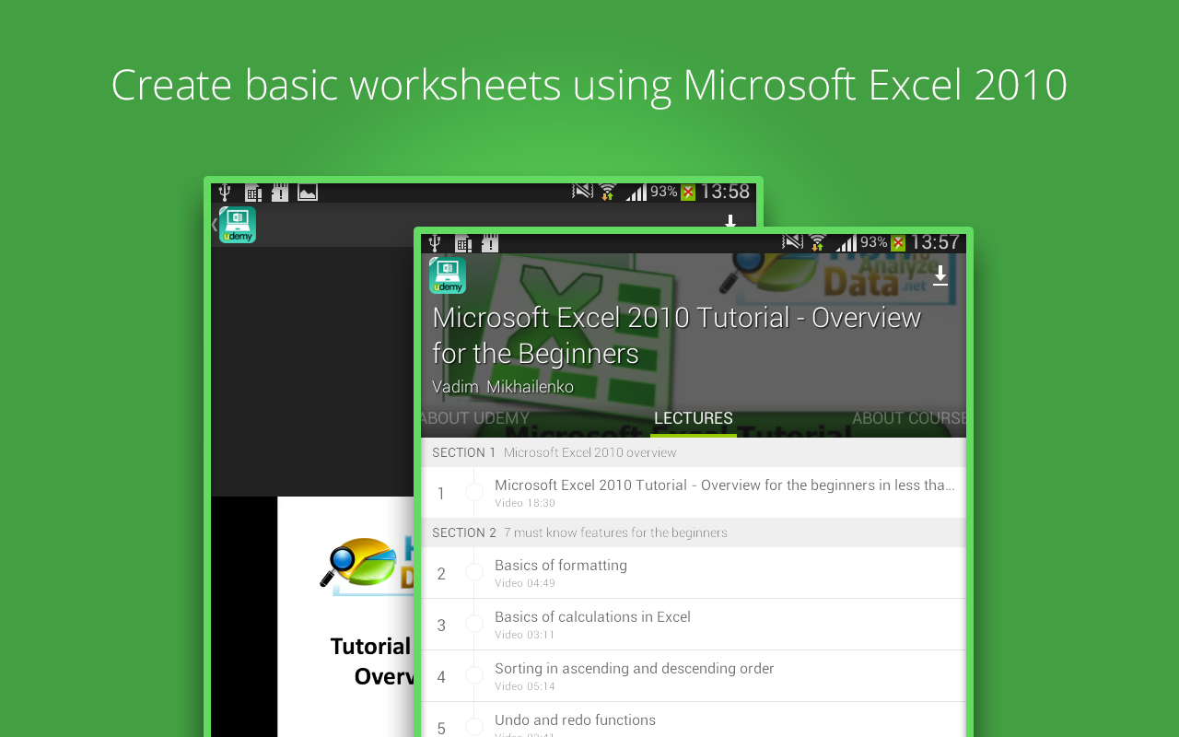Tap the download arrow in front screen header
The image size is (1179, 737).
click(940, 275)
